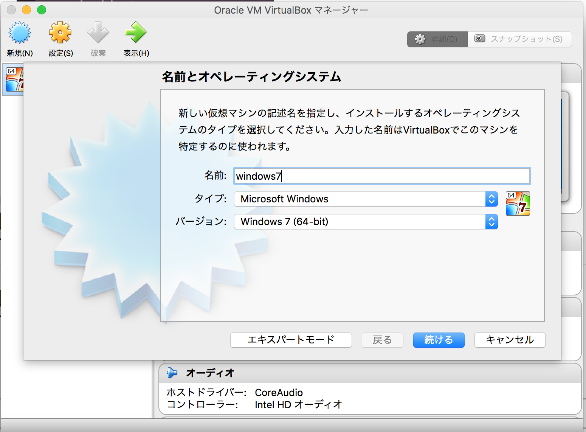Click the Windows 7 64-bit OS type icon
586x432 pixels.
[x=518, y=204]
